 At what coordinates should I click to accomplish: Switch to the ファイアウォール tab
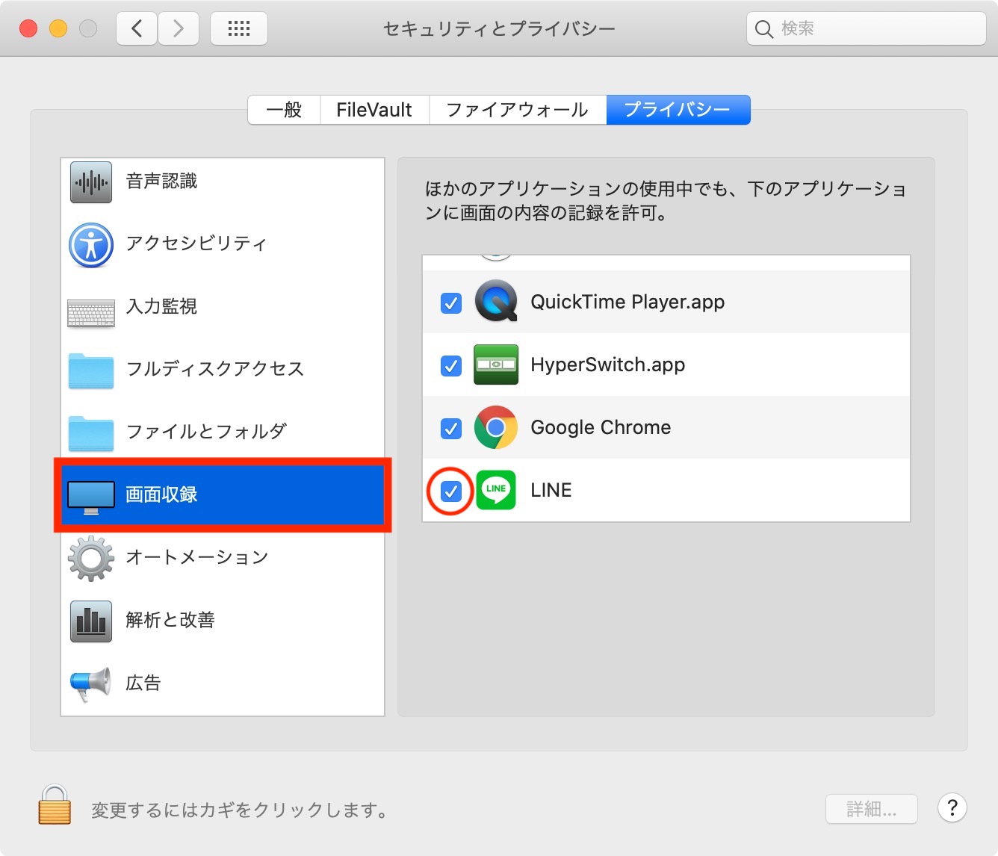[517, 110]
